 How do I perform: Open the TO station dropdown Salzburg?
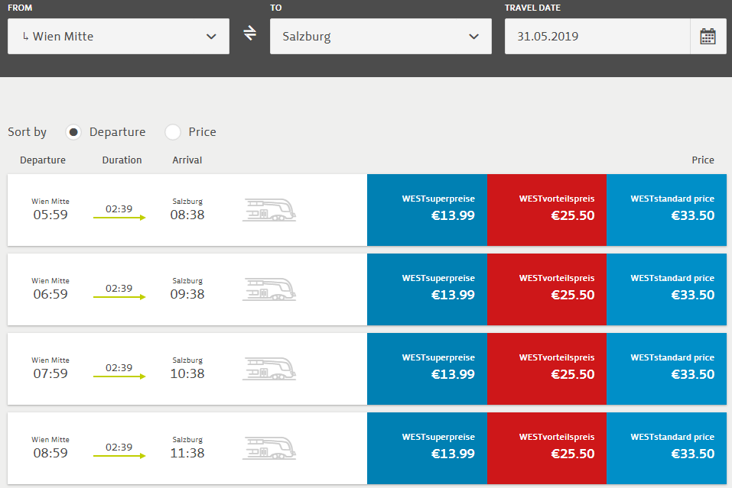tap(380, 37)
